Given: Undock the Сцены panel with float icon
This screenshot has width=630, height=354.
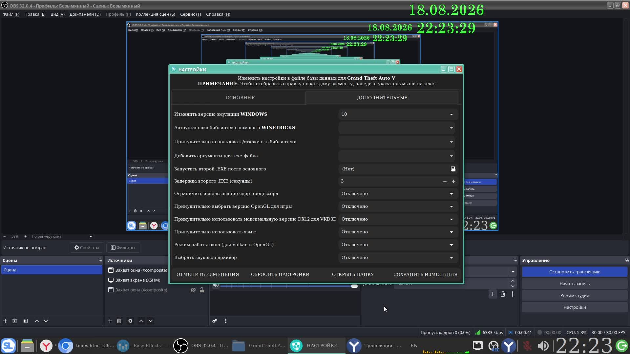Looking at the screenshot, I should point(100,260).
